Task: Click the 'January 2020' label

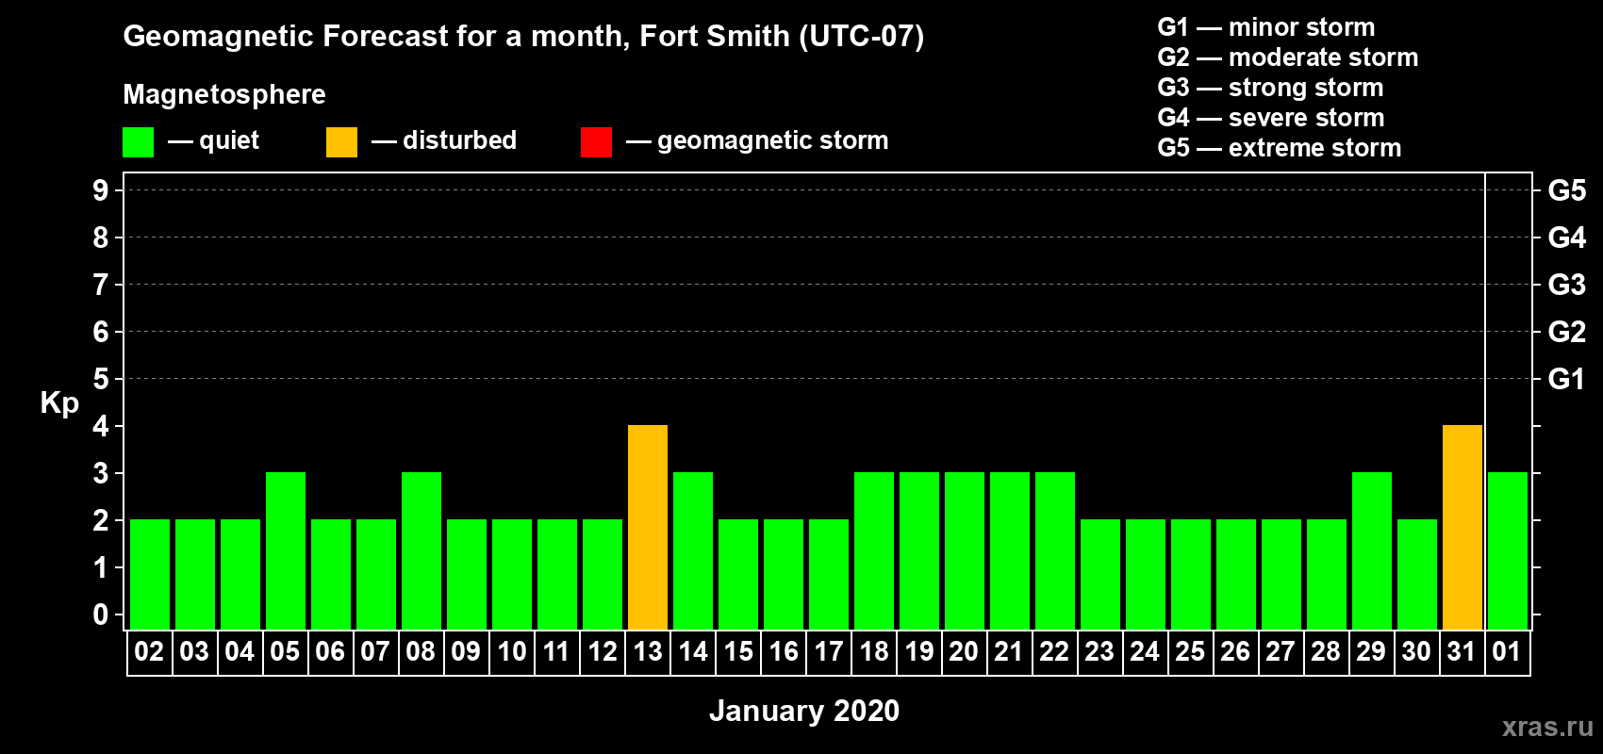Action: [x=804, y=711]
